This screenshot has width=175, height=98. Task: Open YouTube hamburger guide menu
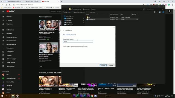tap(3, 11)
